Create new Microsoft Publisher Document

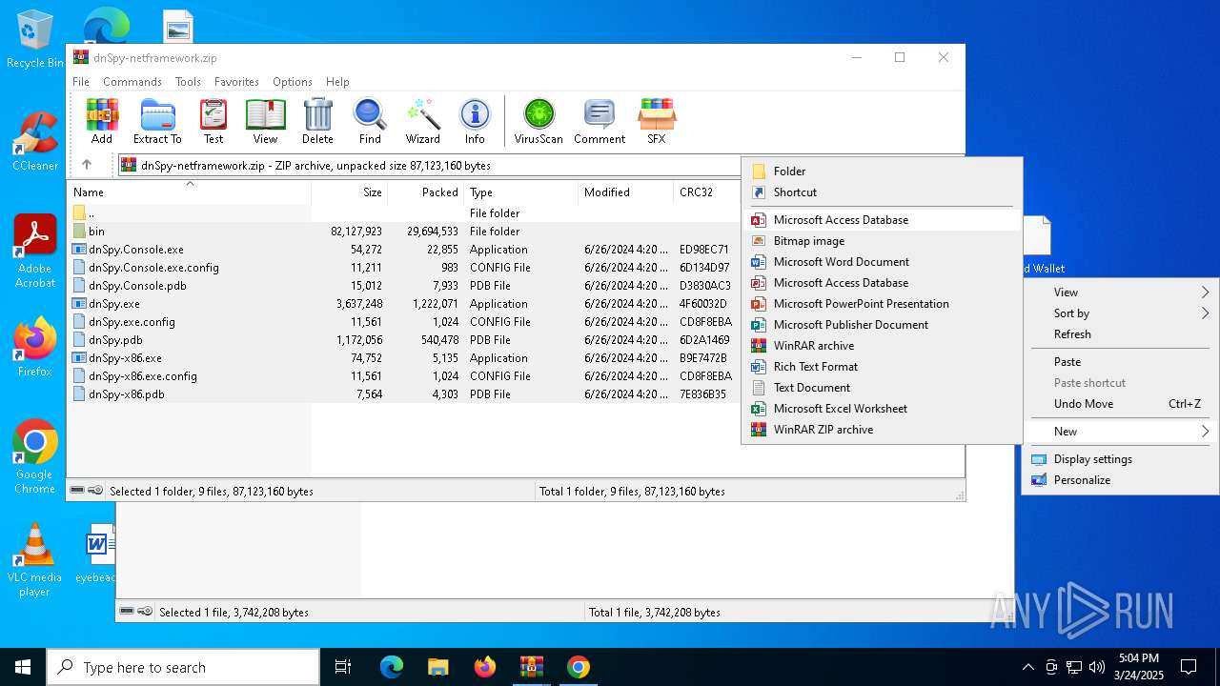click(x=882, y=325)
